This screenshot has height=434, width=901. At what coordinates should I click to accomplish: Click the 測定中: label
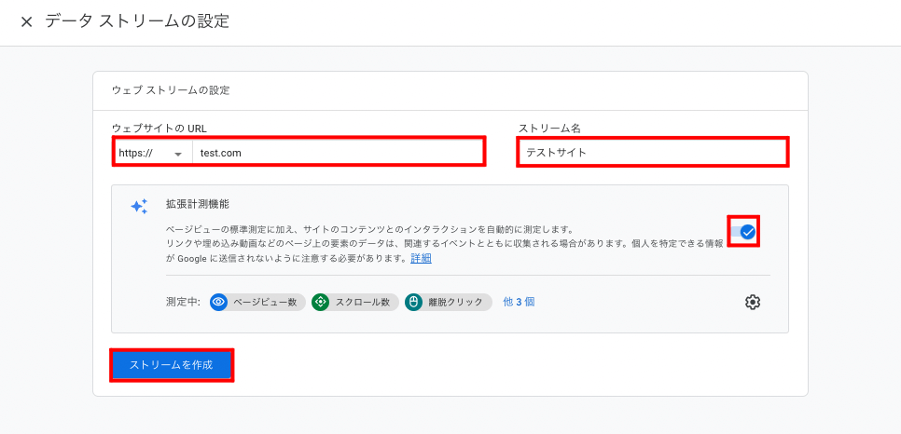pyautogui.click(x=183, y=302)
